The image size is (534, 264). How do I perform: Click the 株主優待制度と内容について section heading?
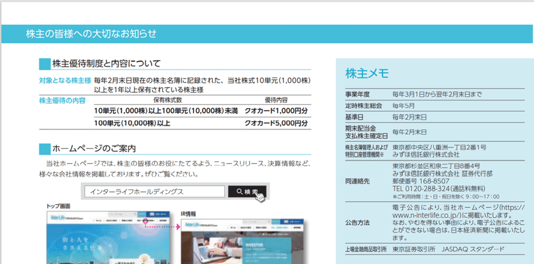[x=106, y=63]
